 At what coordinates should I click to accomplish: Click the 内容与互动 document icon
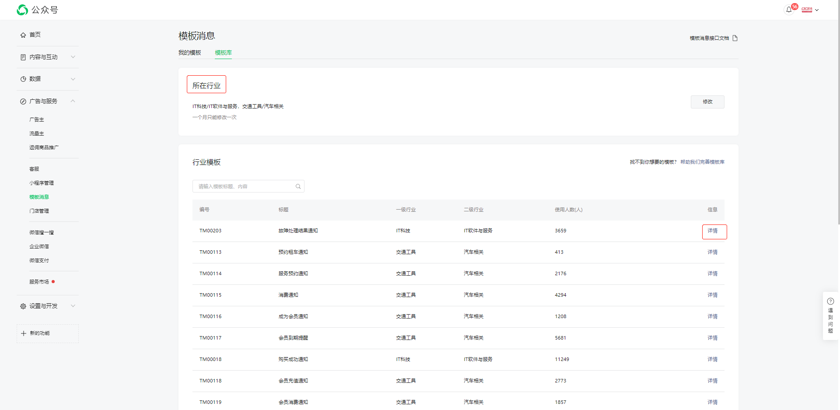pyautogui.click(x=23, y=57)
